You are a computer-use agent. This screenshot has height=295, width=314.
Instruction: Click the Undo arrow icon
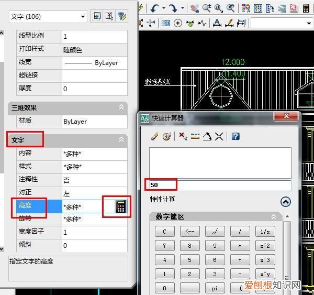[154, 8]
